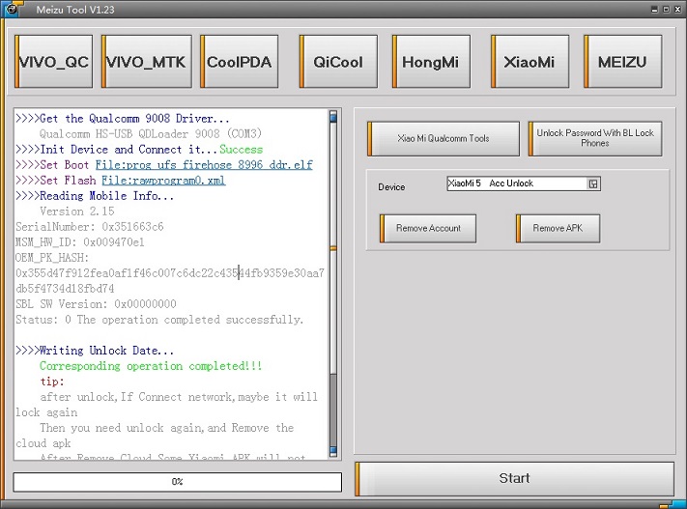
Task: Click the Xiao Mi Qualcomm Tools button
Action: (x=444, y=138)
